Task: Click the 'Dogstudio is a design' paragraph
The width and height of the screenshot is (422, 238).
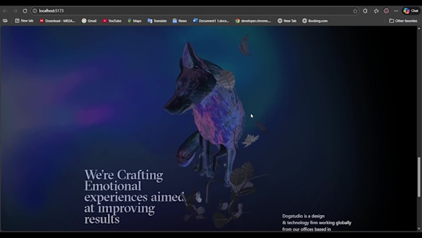Action: 316,222
